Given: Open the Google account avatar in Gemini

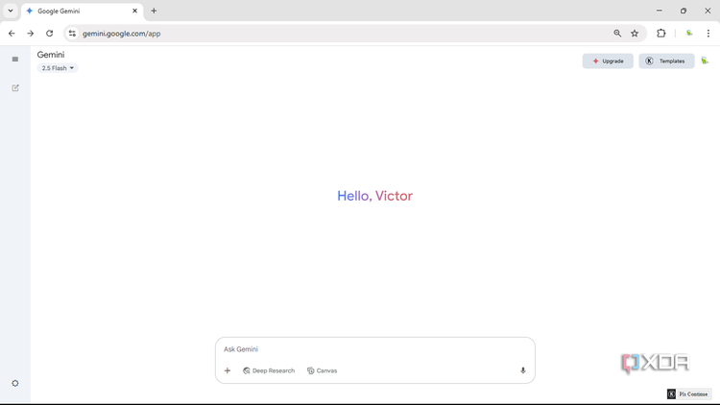Looking at the screenshot, I should tap(705, 60).
